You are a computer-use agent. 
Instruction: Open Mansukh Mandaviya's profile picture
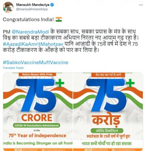(8, 7)
